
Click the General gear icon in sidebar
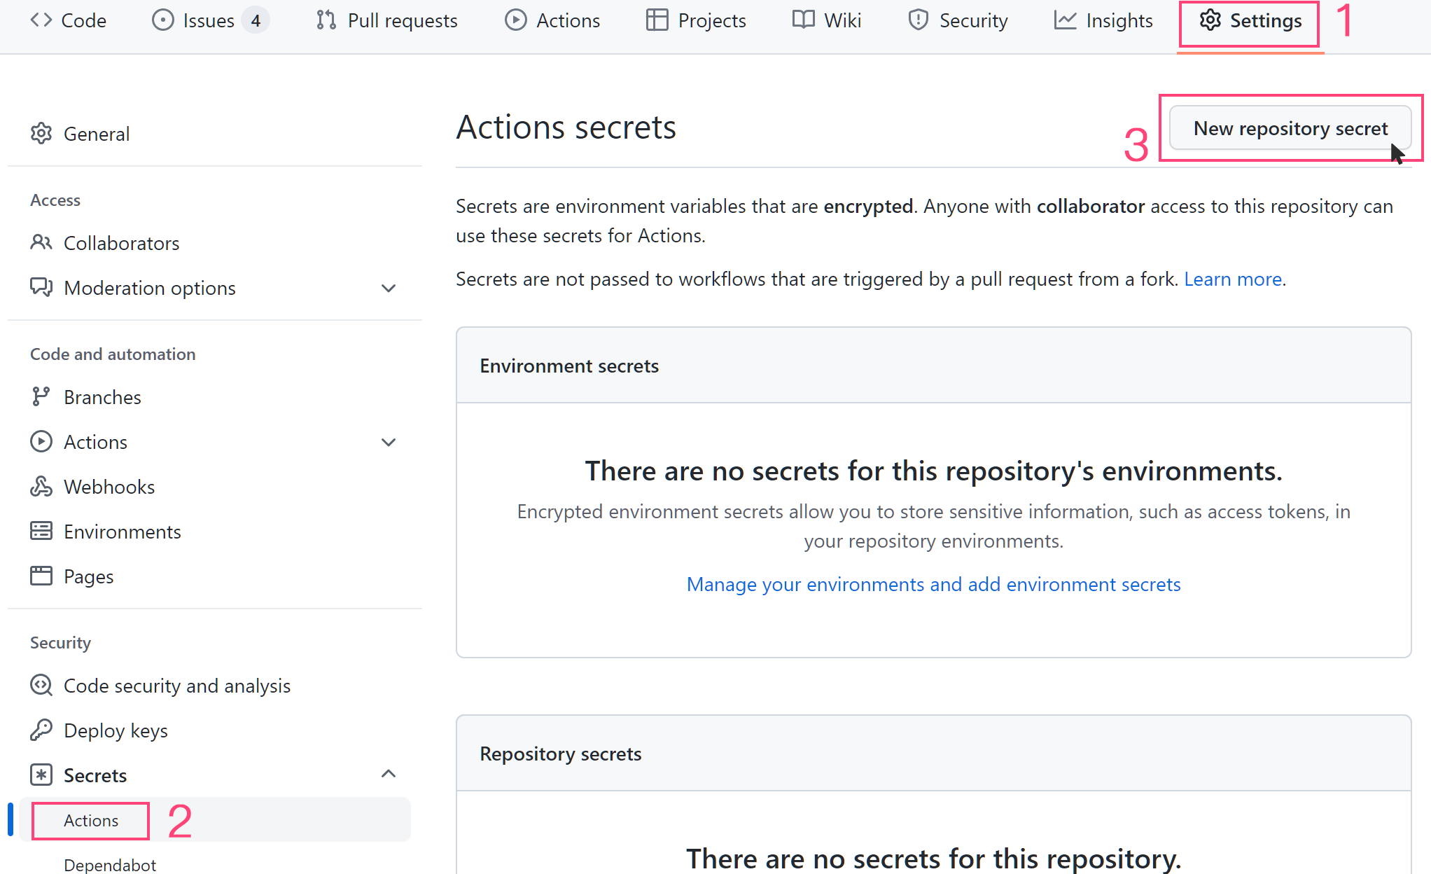41,133
